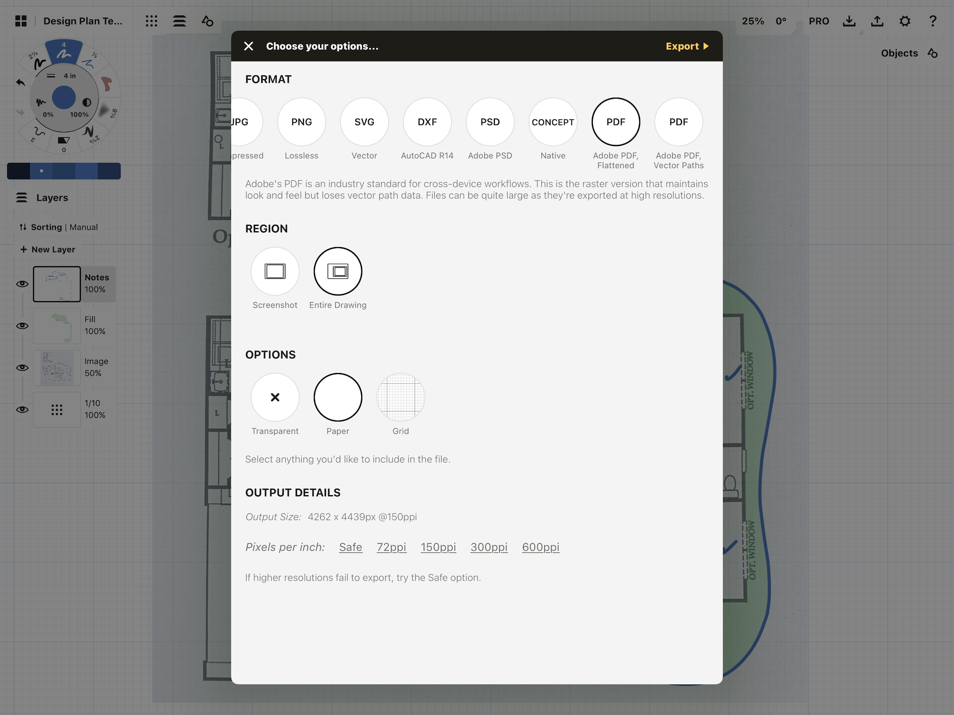Screen dimensions: 954x715
Task: Hide the Notes layer
Action: click(22, 284)
